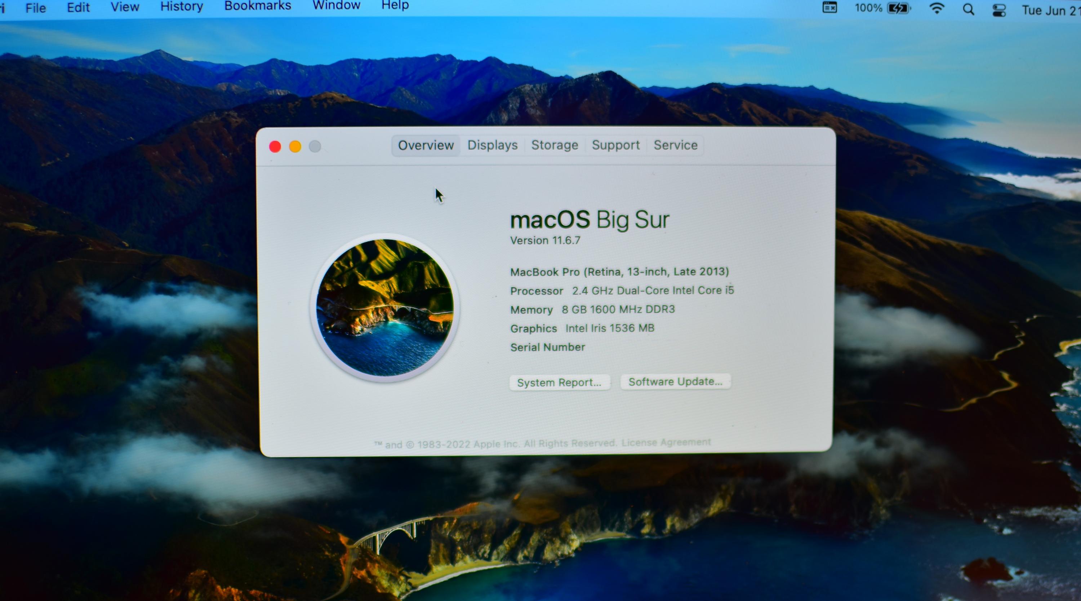Viewport: 1081px width, 601px height.
Task: Open Control Center icon in menu bar
Action: click(x=999, y=10)
